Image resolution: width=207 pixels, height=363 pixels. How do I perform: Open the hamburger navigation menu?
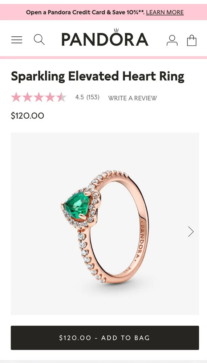pyautogui.click(x=17, y=40)
